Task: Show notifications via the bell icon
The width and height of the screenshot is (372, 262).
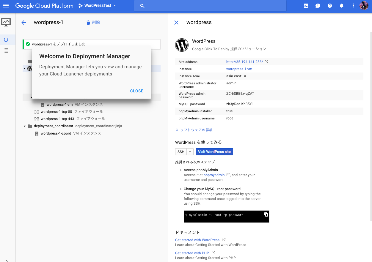Action: pyautogui.click(x=342, y=6)
